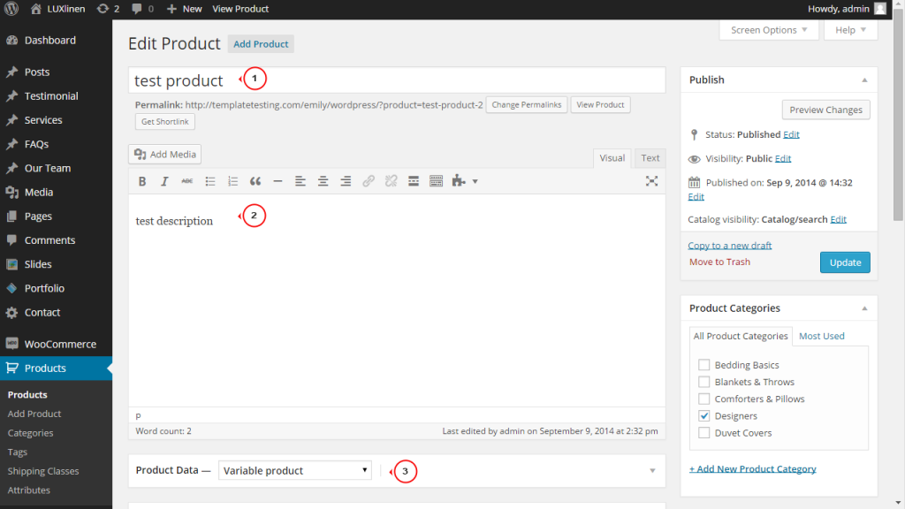Open WooCommerce sidebar menu
The image size is (905, 509).
(x=56, y=344)
